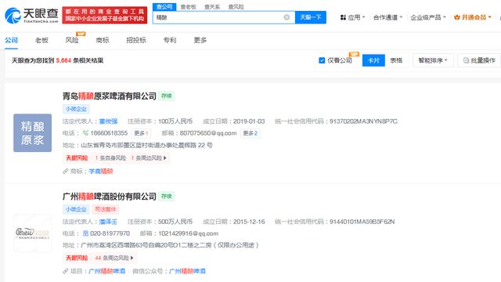Switch to the 风险 results tab
Viewport: 501px width, 282px height.
[x=72, y=40]
